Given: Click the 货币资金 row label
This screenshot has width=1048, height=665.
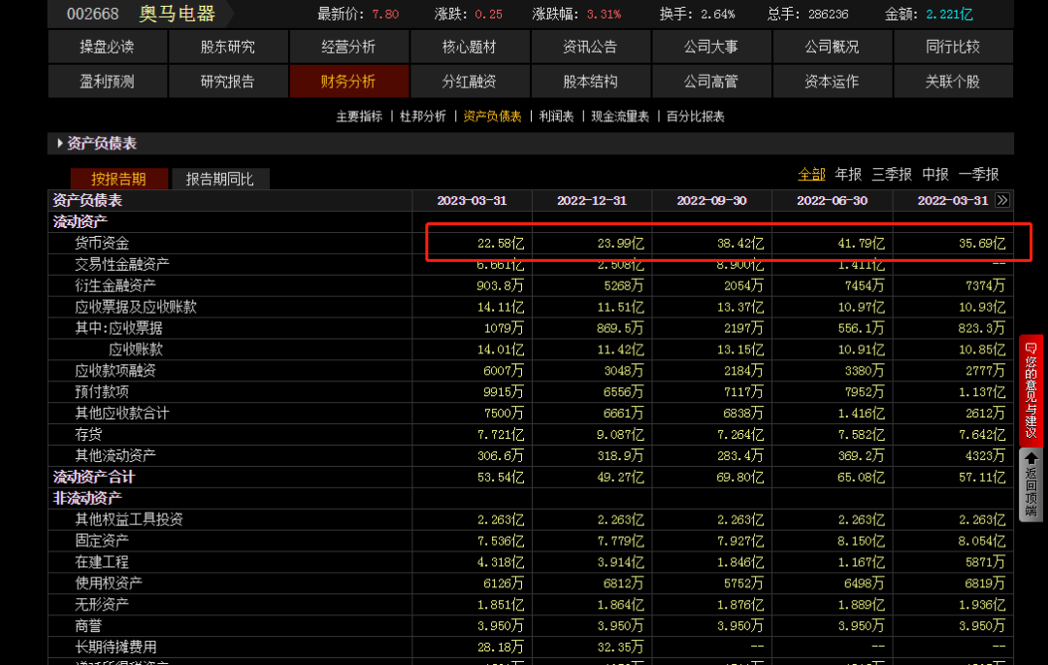Looking at the screenshot, I should (x=102, y=243).
